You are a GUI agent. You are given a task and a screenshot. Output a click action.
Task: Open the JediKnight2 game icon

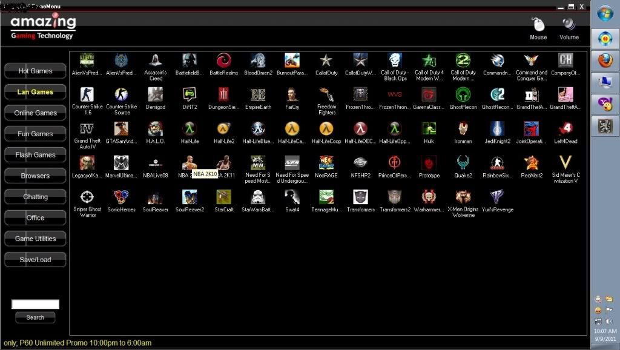(498, 129)
